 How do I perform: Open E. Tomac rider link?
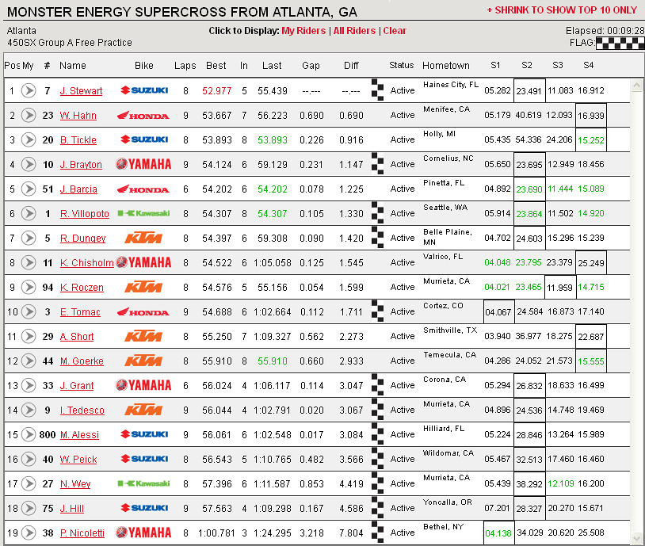point(80,312)
